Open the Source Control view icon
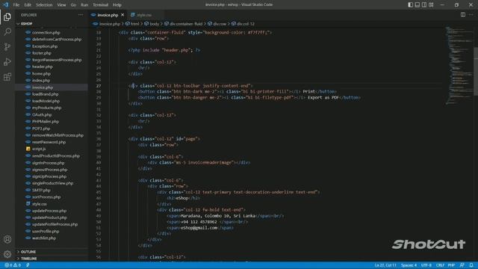 pos(7,46)
